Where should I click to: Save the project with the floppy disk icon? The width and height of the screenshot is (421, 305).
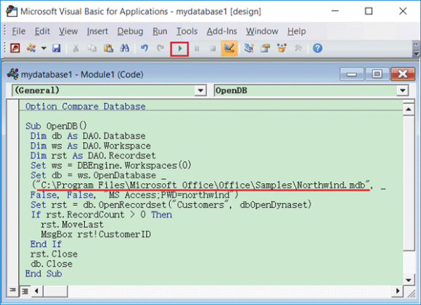(57, 49)
